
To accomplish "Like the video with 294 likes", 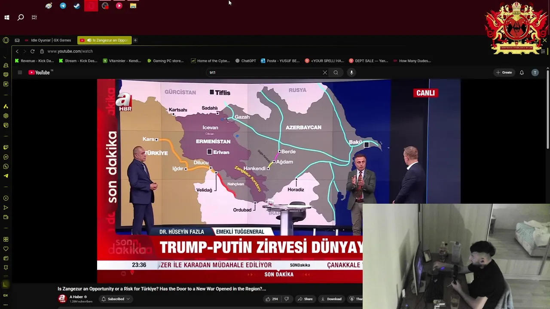I will tap(272, 299).
